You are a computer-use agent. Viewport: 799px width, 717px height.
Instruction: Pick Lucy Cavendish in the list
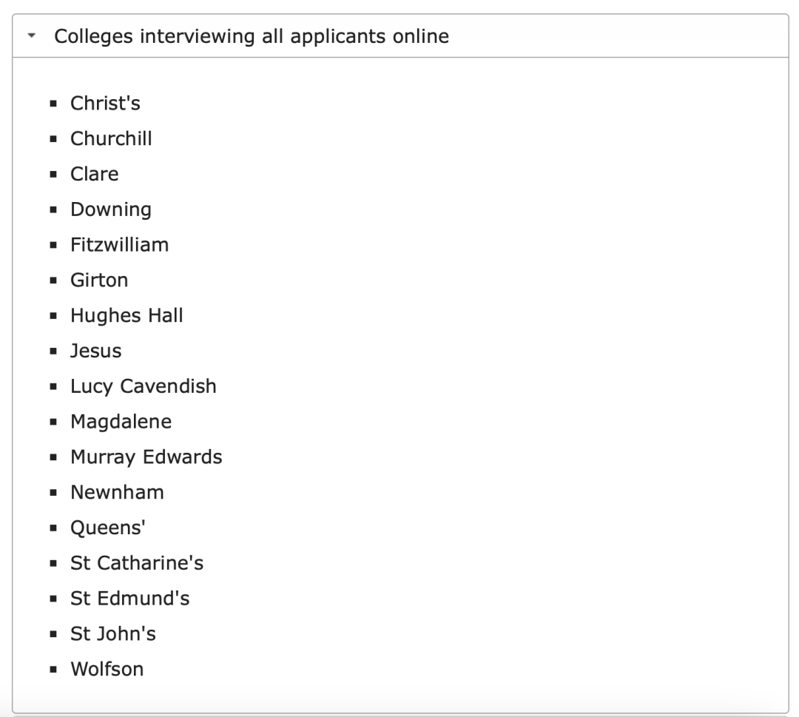coord(143,386)
